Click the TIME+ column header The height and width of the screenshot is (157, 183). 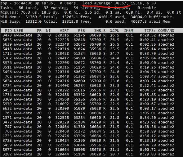coord(150,31)
